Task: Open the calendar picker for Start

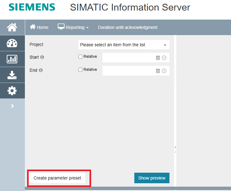Action: 158,58
